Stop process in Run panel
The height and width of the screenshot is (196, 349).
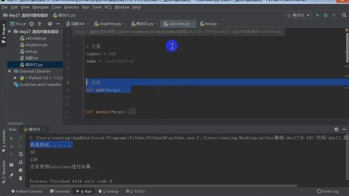point(11,146)
